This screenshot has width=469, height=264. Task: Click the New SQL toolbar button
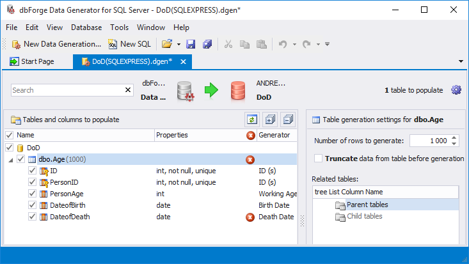[129, 44]
